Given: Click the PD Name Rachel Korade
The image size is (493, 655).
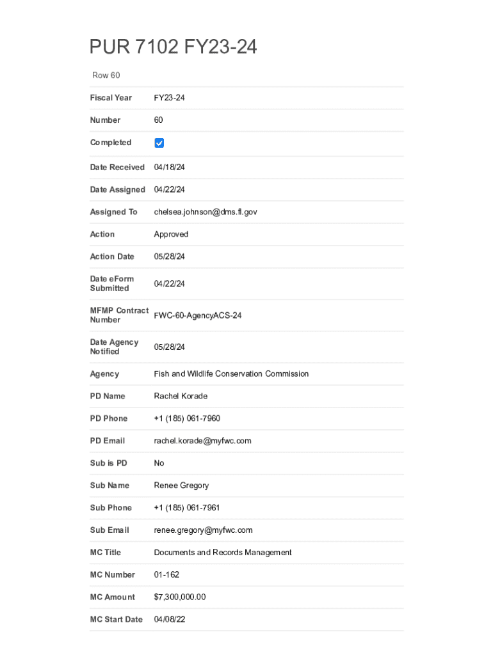Looking at the screenshot, I should pos(181,396).
